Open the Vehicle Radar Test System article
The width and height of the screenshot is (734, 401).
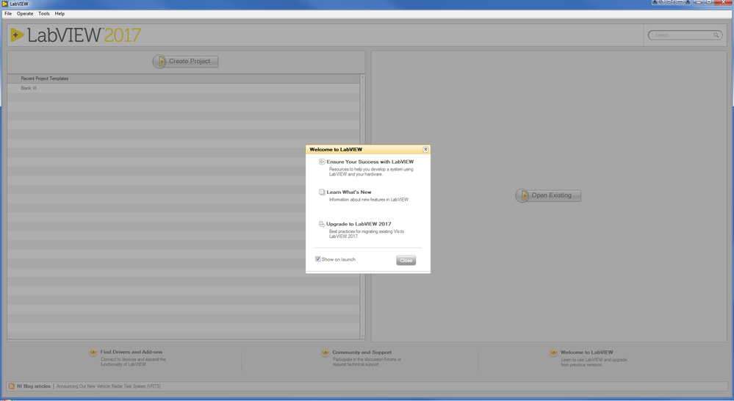point(109,386)
